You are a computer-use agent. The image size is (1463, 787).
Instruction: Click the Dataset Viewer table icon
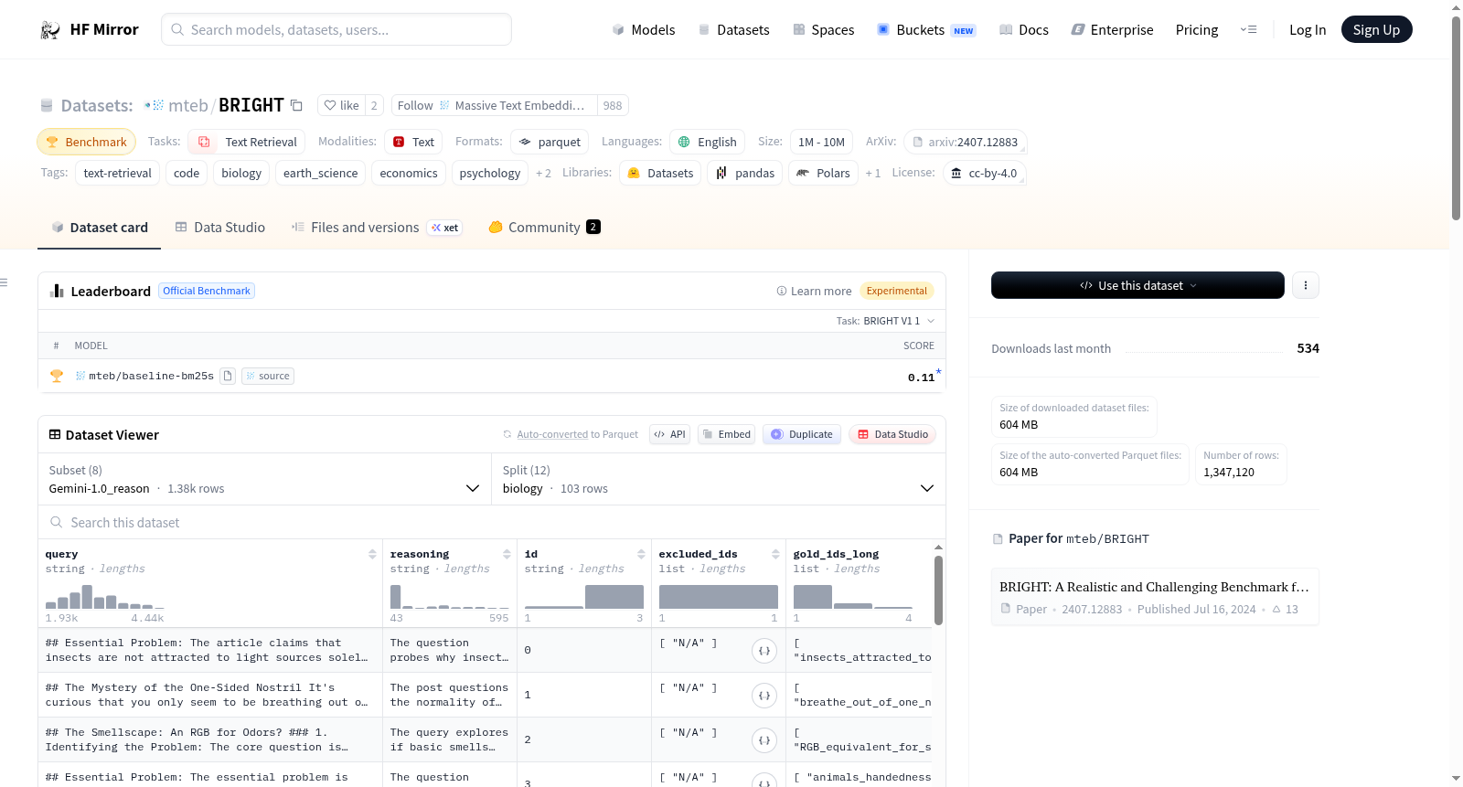tap(55, 434)
